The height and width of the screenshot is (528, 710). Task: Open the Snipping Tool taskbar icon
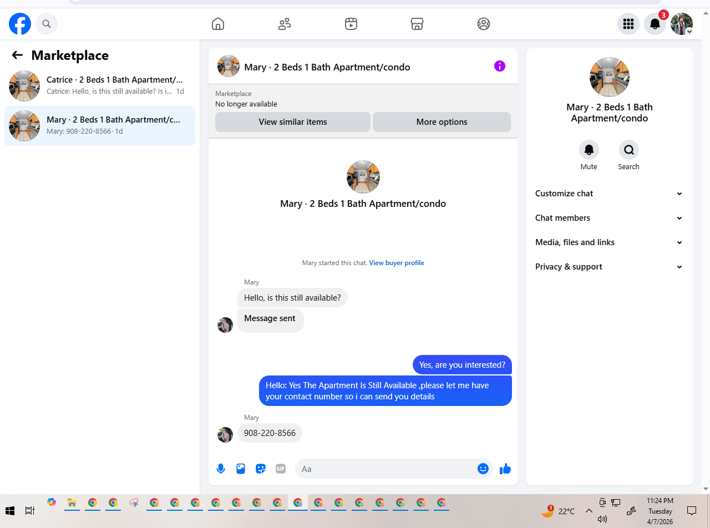tap(134, 503)
